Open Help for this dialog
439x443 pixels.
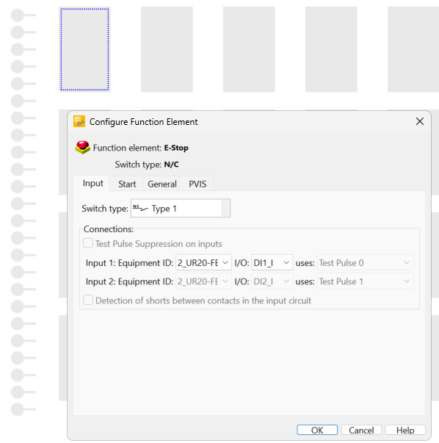[x=405, y=430]
